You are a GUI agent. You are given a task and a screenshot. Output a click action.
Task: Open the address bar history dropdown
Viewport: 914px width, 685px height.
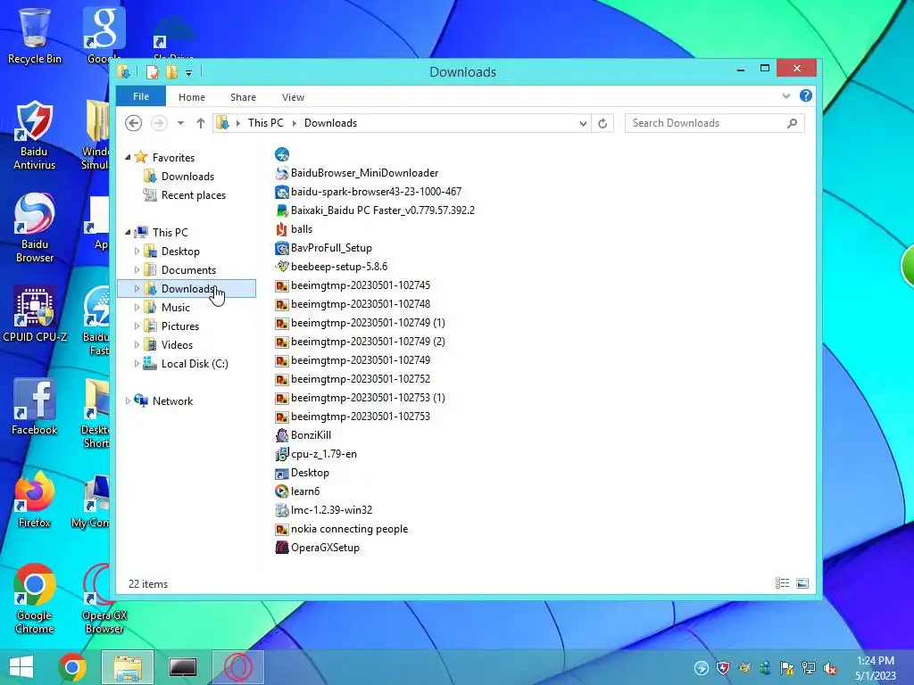(x=583, y=123)
